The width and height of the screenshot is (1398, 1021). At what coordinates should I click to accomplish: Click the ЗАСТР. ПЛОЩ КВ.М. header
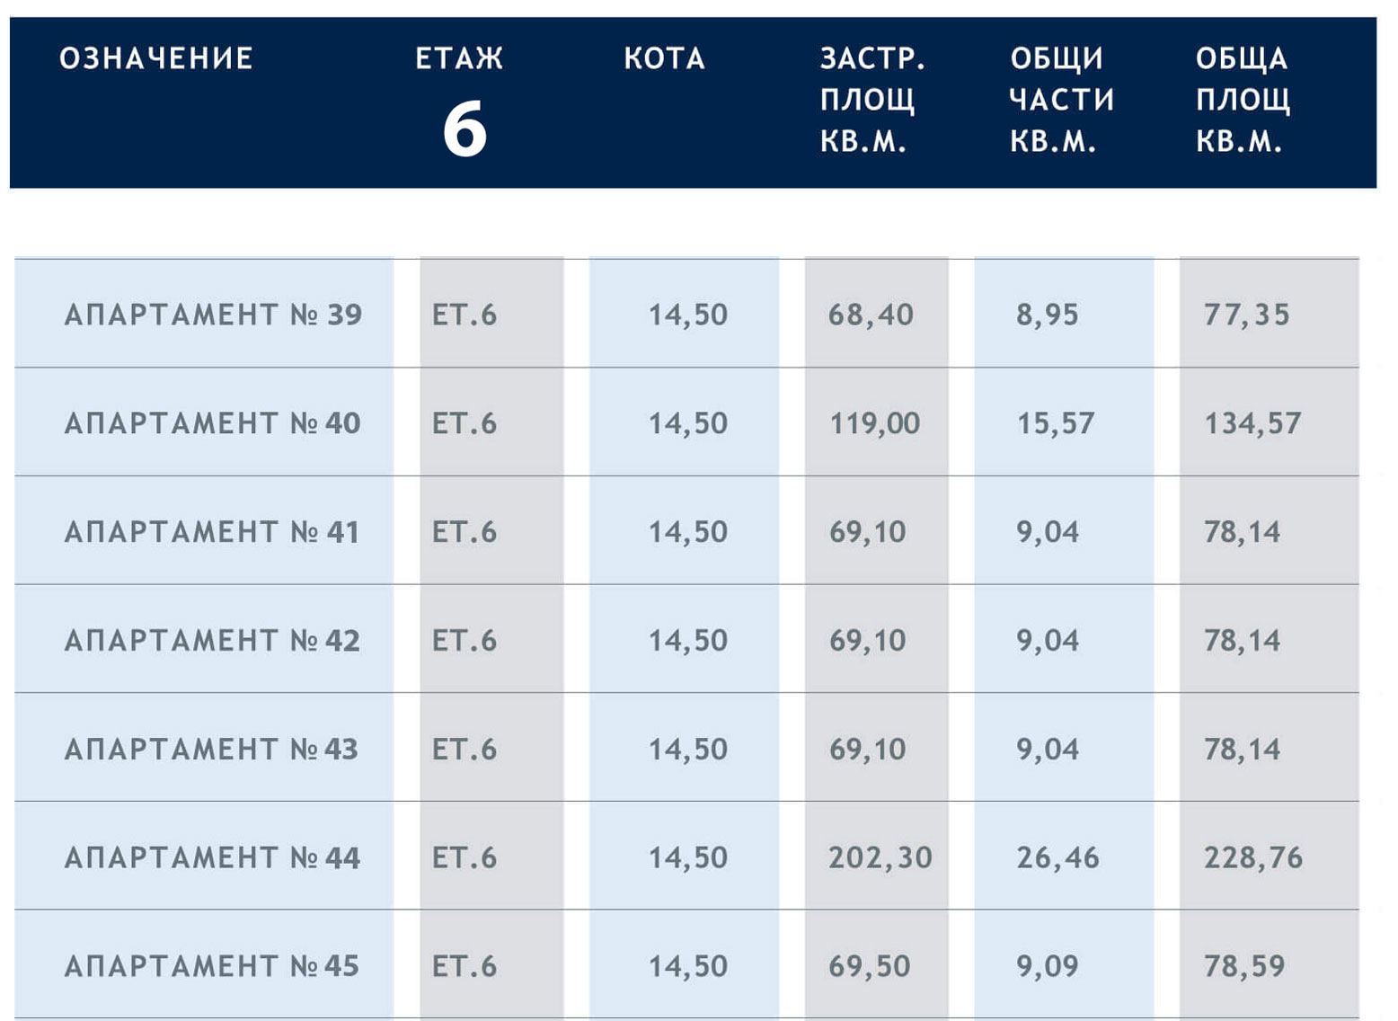(x=872, y=100)
